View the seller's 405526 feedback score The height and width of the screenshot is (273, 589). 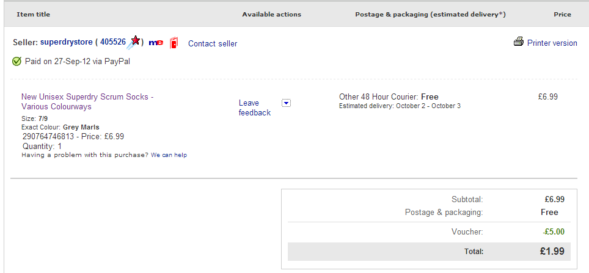tap(112, 42)
